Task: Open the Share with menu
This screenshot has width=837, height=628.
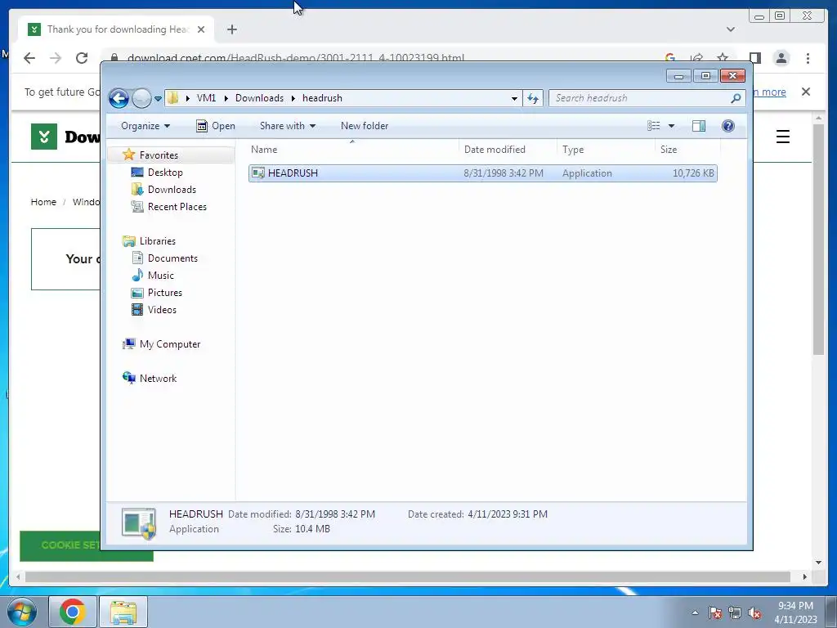Action: point(288,126)
